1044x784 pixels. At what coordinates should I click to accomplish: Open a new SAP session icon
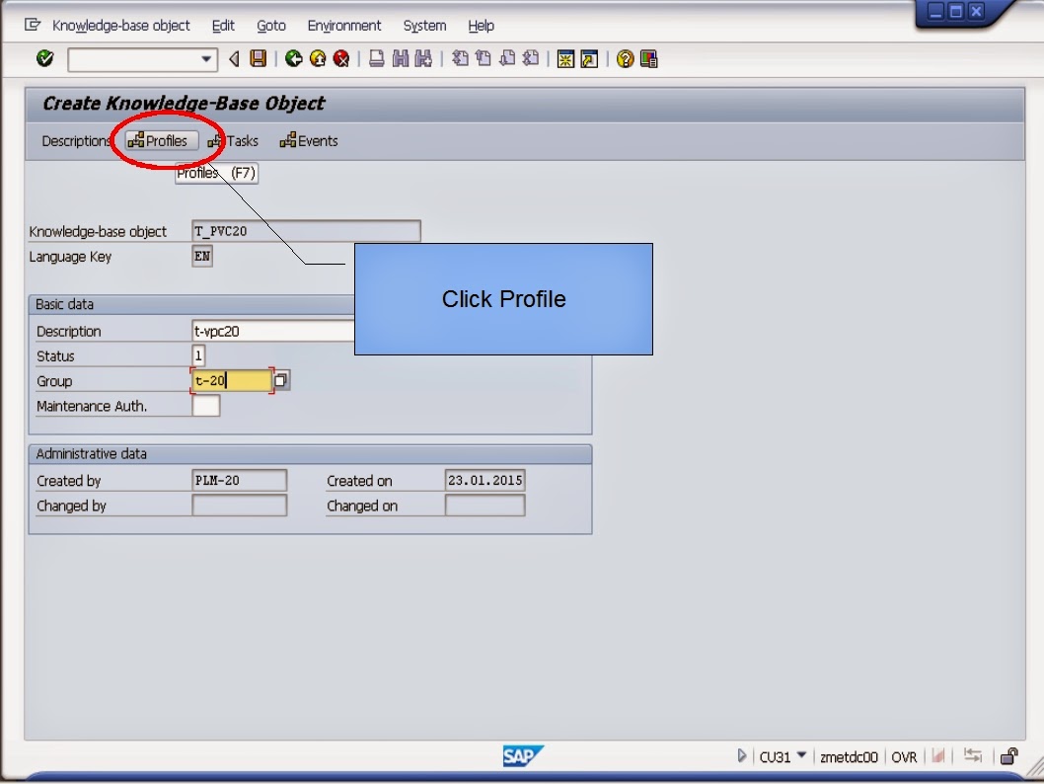[x=565, y=58]
